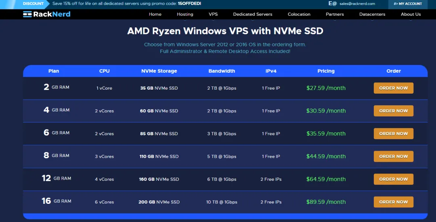Click the email icon beside sales address
Image resolution: width=436 pixels, height=222 pixels.
(332, 4)
